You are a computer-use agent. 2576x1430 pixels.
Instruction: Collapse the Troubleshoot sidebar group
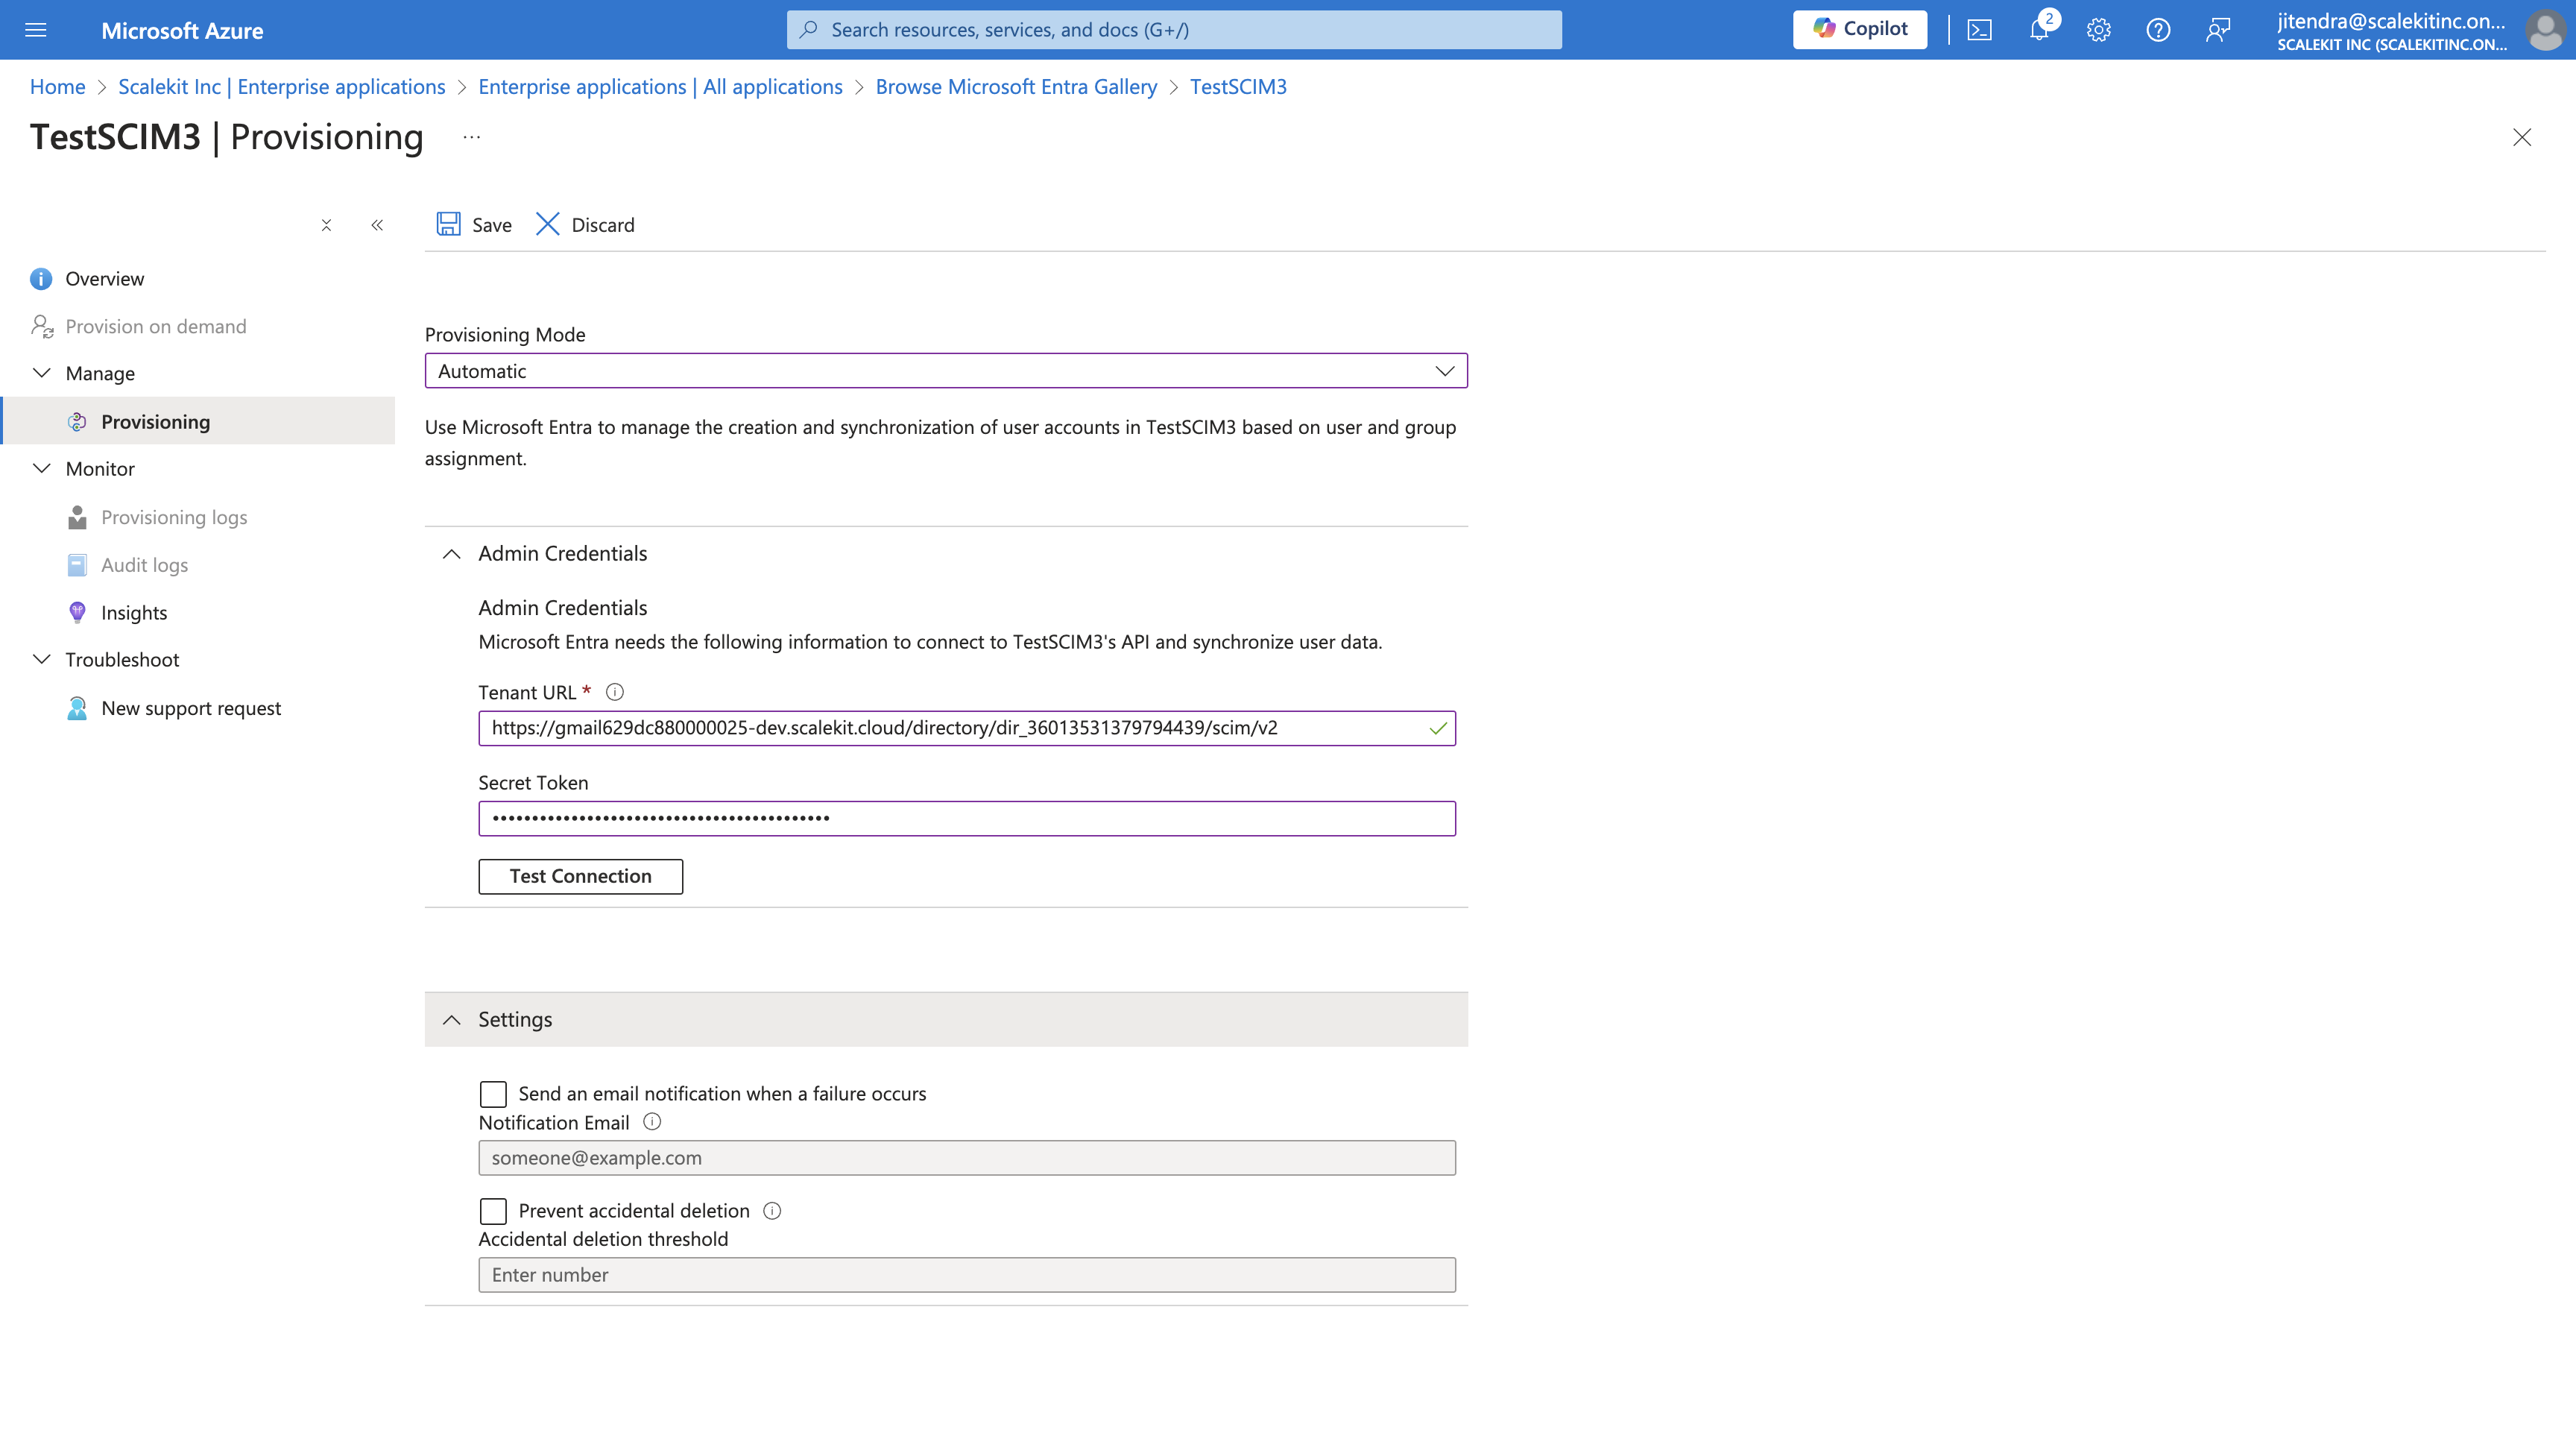pyautogui.click(x=42, y=659)
